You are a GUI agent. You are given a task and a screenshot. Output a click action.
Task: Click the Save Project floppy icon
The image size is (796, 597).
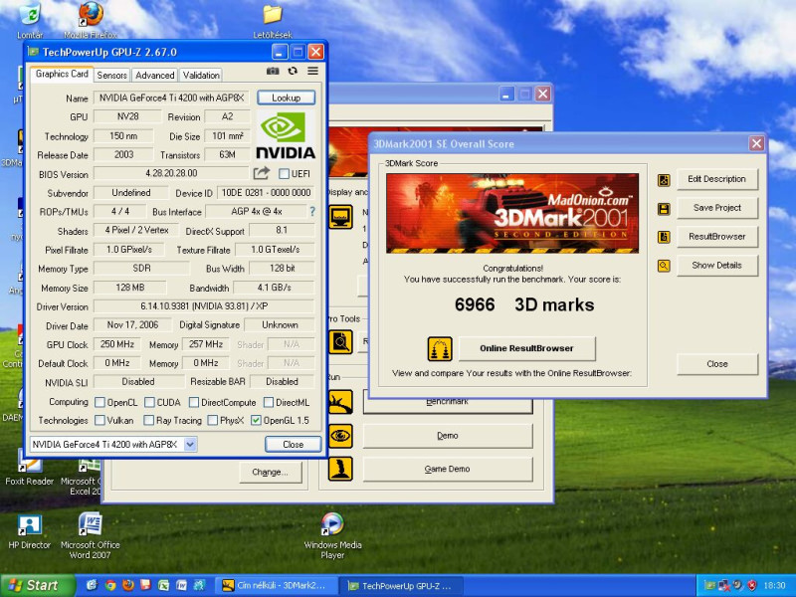[x=664, y=209]
